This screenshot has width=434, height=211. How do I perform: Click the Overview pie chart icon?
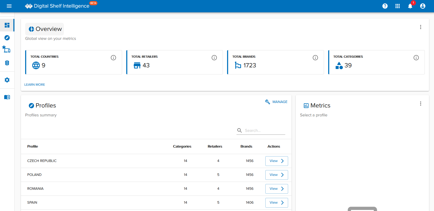coord(31,29)
